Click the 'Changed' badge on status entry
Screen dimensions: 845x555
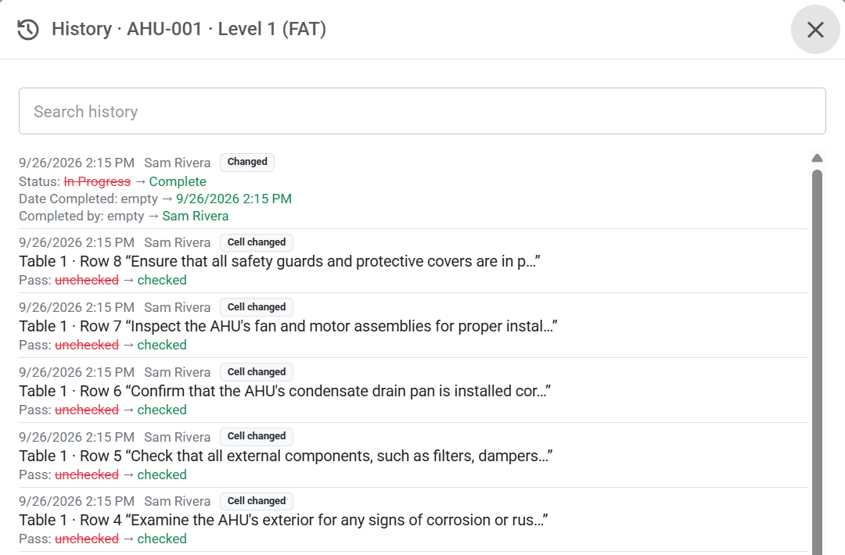pos(247,162)
